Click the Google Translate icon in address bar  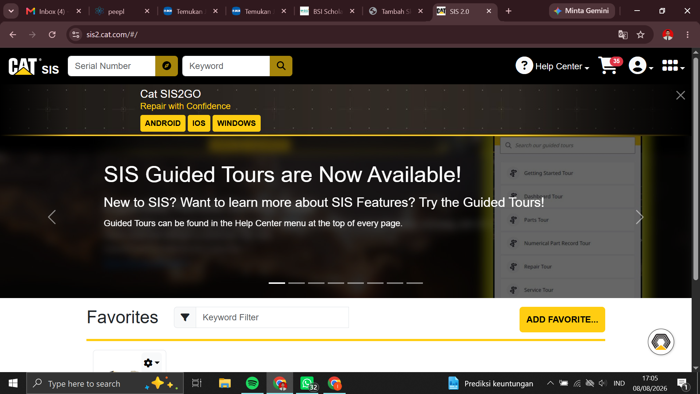tap(623, 35)
